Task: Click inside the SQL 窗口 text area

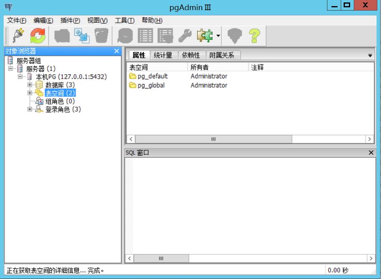Action: pyautogui.click(x=250, y=205)
